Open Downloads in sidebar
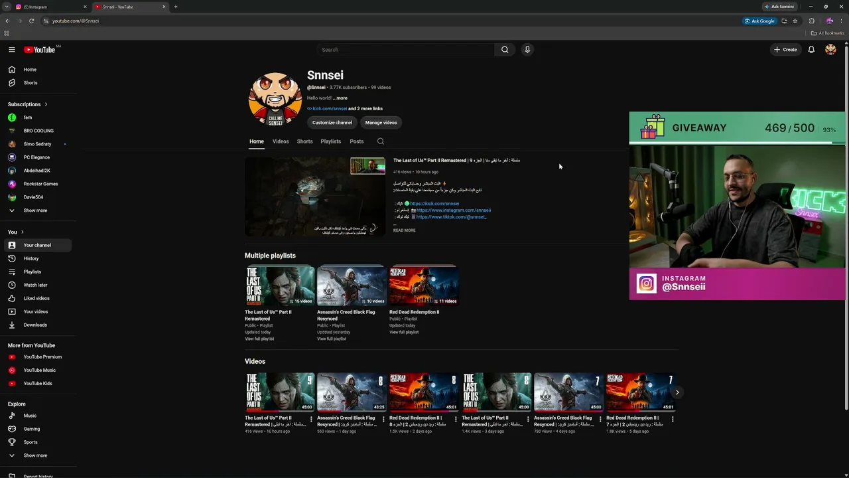 tap(37, 325)
